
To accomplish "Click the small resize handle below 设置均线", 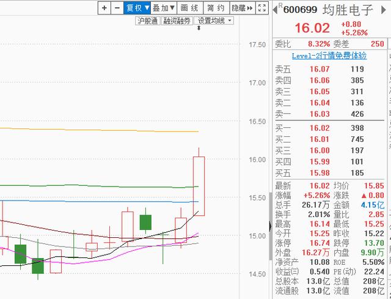I will pos(199,28).
